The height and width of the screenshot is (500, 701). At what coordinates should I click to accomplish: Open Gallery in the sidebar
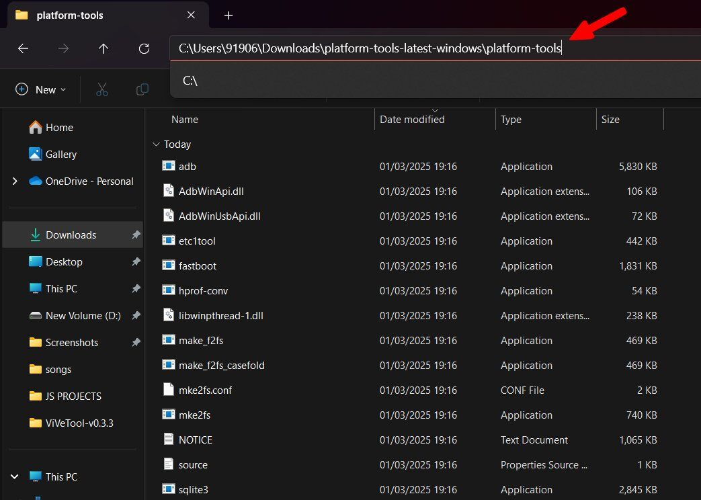click(52, 155)
